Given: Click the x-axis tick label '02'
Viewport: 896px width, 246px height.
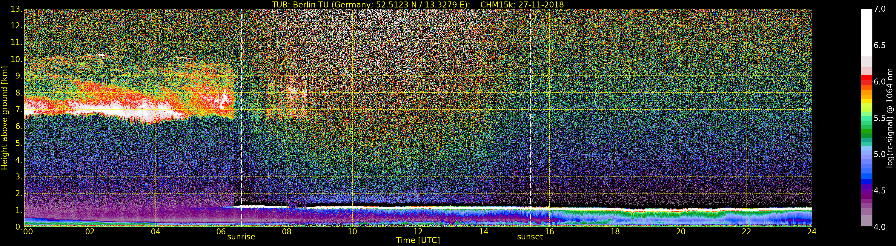Looking at the screenshot, I should [90, 231].
